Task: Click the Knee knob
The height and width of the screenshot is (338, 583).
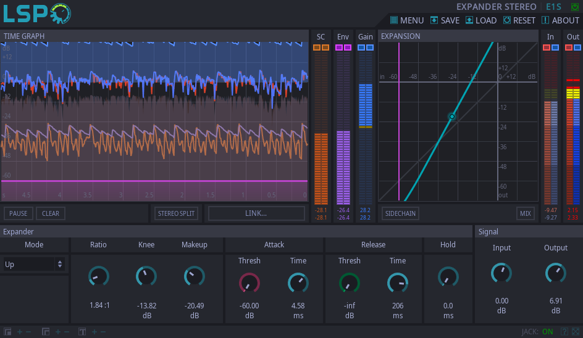Action: [x=146, y=276]
